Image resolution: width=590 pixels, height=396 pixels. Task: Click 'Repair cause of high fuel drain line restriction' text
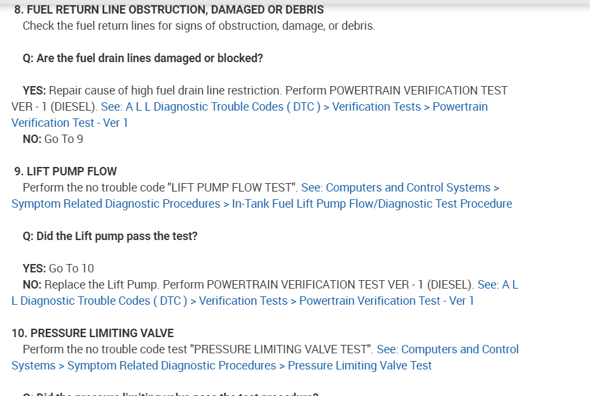(165, 91)
